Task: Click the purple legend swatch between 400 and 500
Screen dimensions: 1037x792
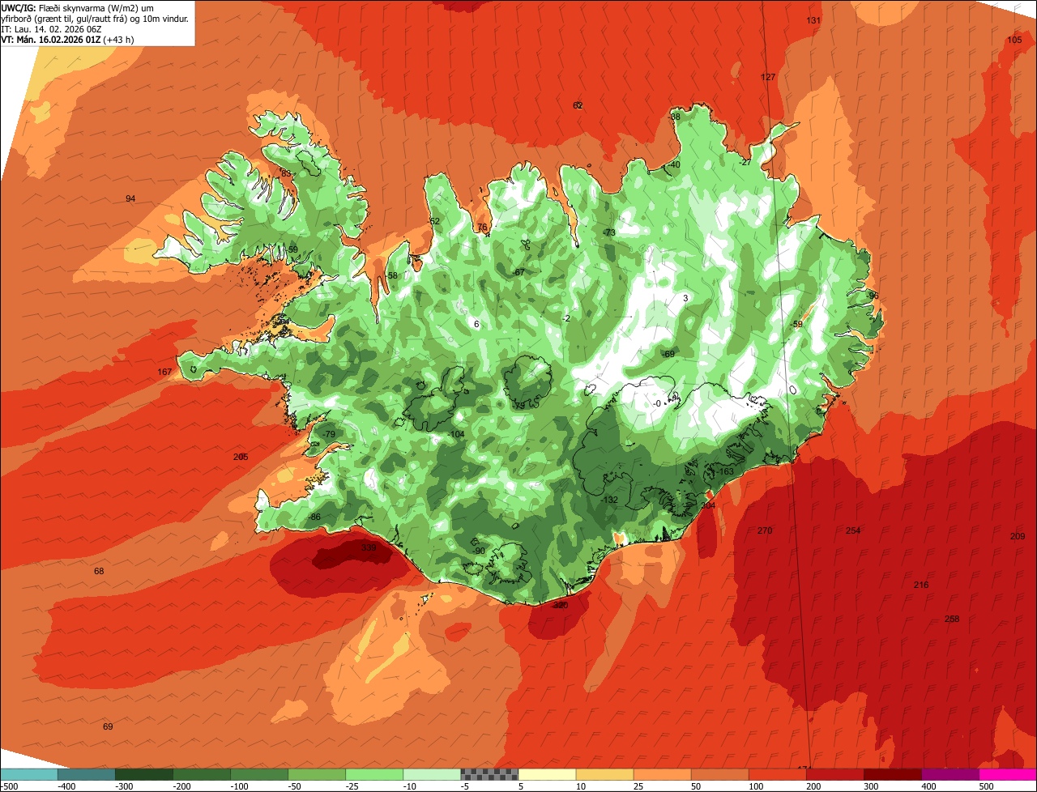Action: (950, 774)
